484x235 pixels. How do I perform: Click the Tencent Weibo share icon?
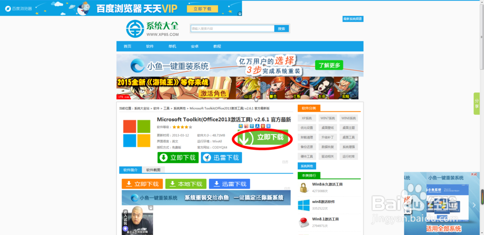point(252,126)
